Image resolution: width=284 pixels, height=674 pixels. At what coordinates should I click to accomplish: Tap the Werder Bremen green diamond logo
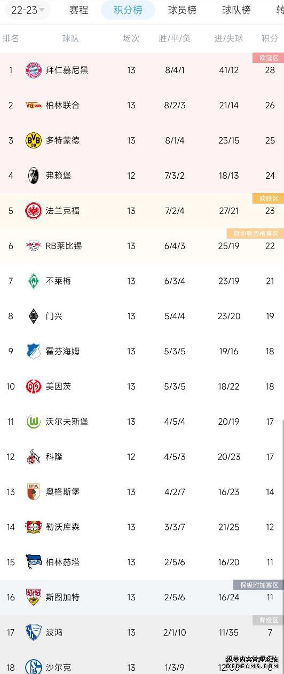click(34, 281)
